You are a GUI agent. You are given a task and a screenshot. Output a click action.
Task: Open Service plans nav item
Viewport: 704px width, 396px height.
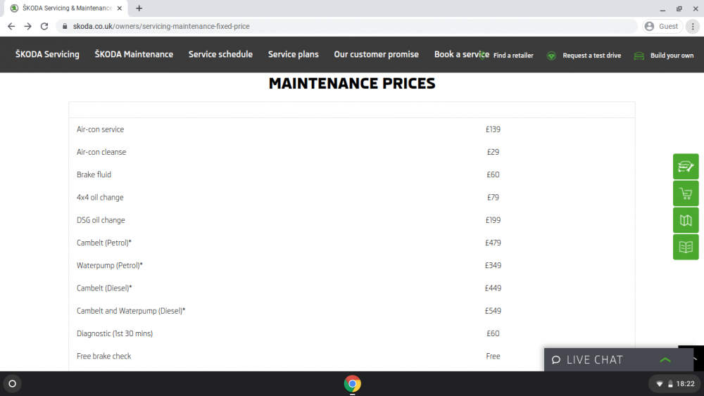293,54
